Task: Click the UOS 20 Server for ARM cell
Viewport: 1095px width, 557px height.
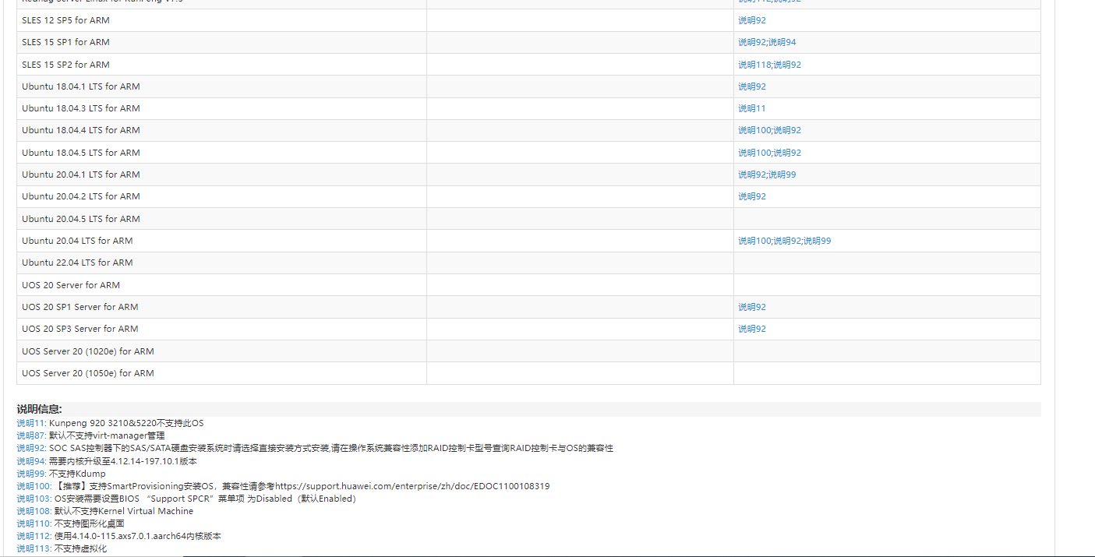Action: (221, 285)
